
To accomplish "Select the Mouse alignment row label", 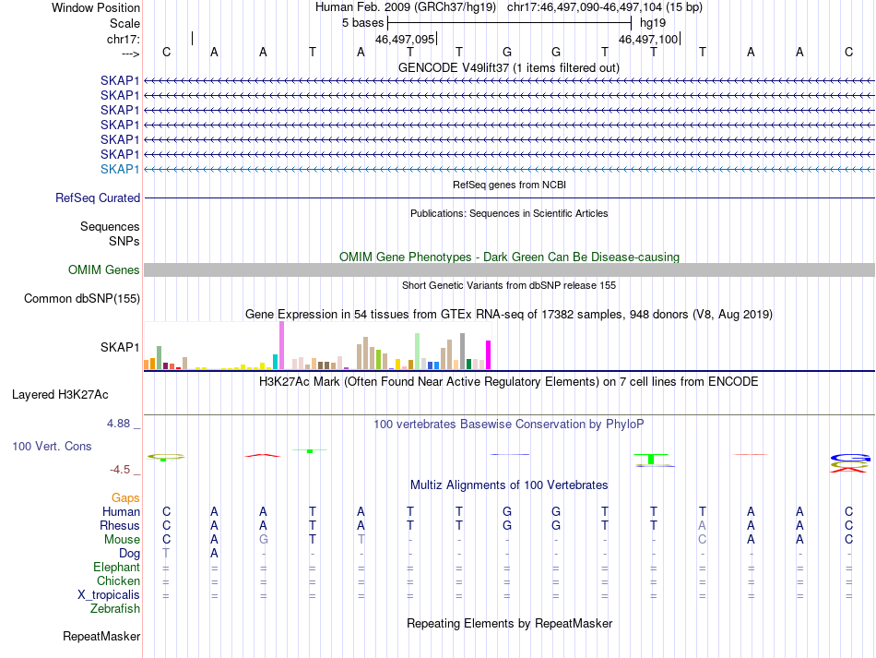I will pos(122,540).
